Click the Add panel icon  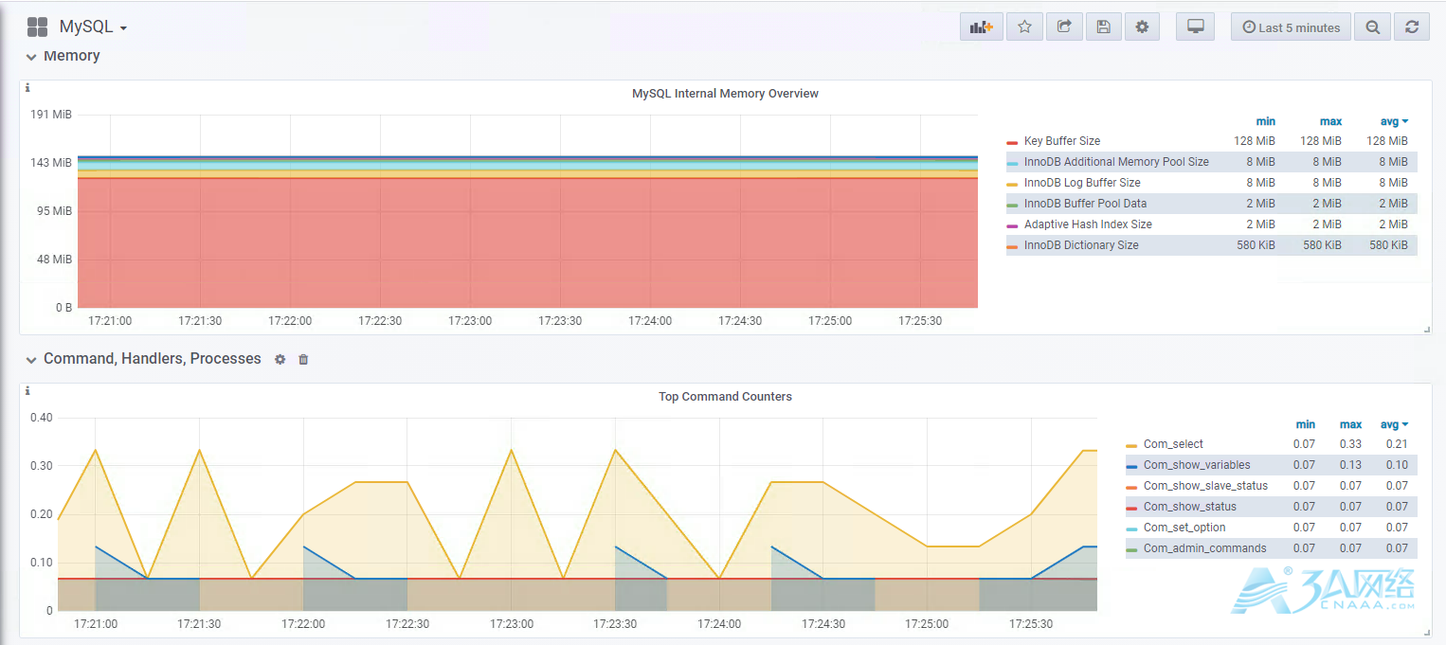(981, 27)
